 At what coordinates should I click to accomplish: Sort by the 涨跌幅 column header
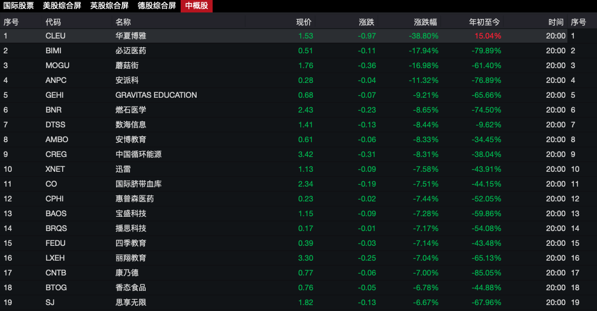coord(425,22)
